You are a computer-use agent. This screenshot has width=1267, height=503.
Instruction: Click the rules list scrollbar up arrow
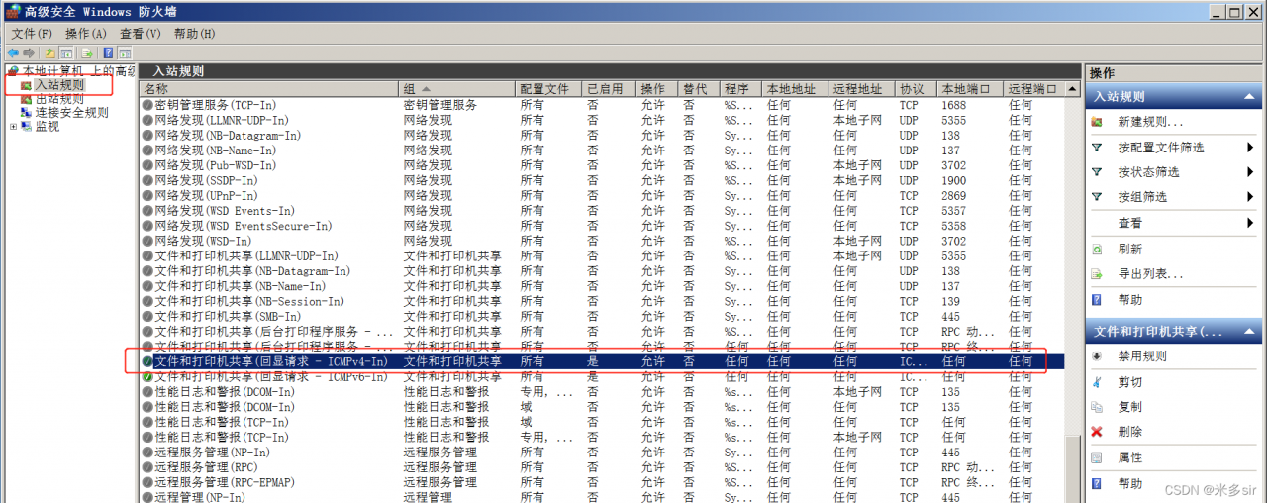pyautogui.click(x=1073, y=89)
